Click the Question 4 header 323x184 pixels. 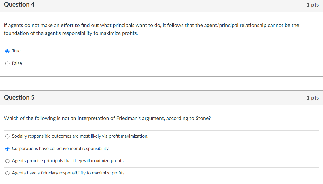pyautogui.click(x=19, y=5)
